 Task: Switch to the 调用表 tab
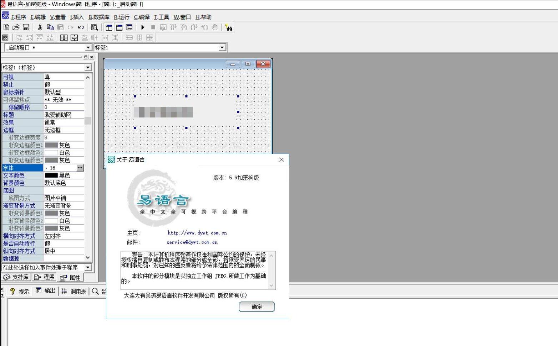pyautogui.click(x=74, y=291)
